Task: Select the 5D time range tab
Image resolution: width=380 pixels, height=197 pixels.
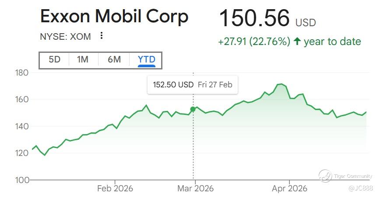Action: (x=54, y=59)
